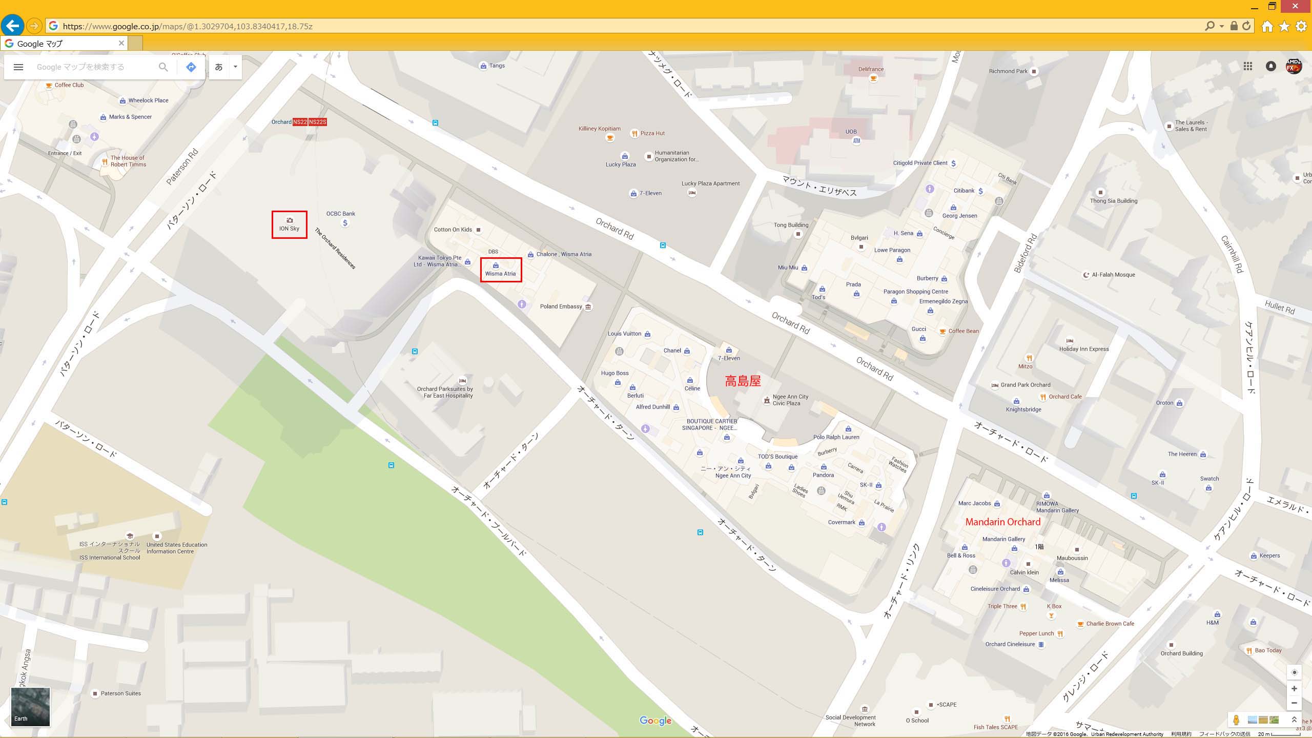The height and width of the screenshot is (738, 1312).
Task: Center map on my location
Action: (1294, 672)
